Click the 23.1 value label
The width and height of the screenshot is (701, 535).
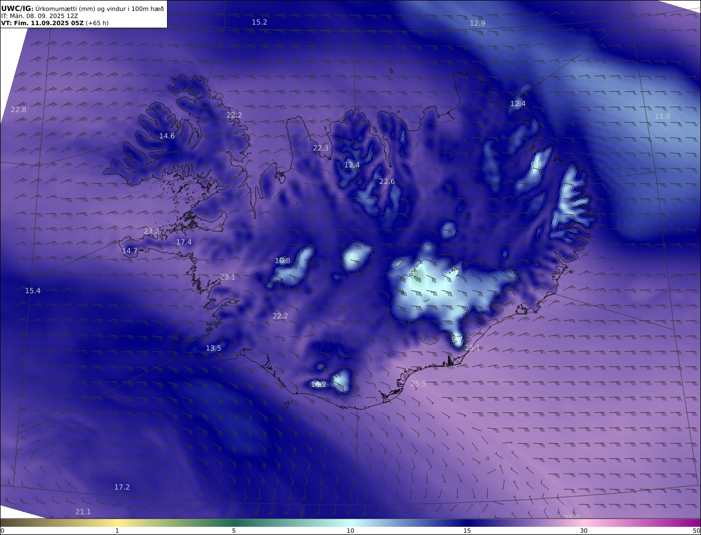228,277
